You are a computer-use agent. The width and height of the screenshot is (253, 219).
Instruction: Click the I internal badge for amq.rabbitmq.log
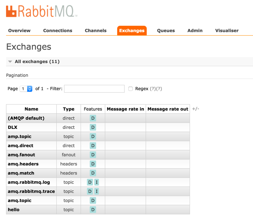point(97,182)
